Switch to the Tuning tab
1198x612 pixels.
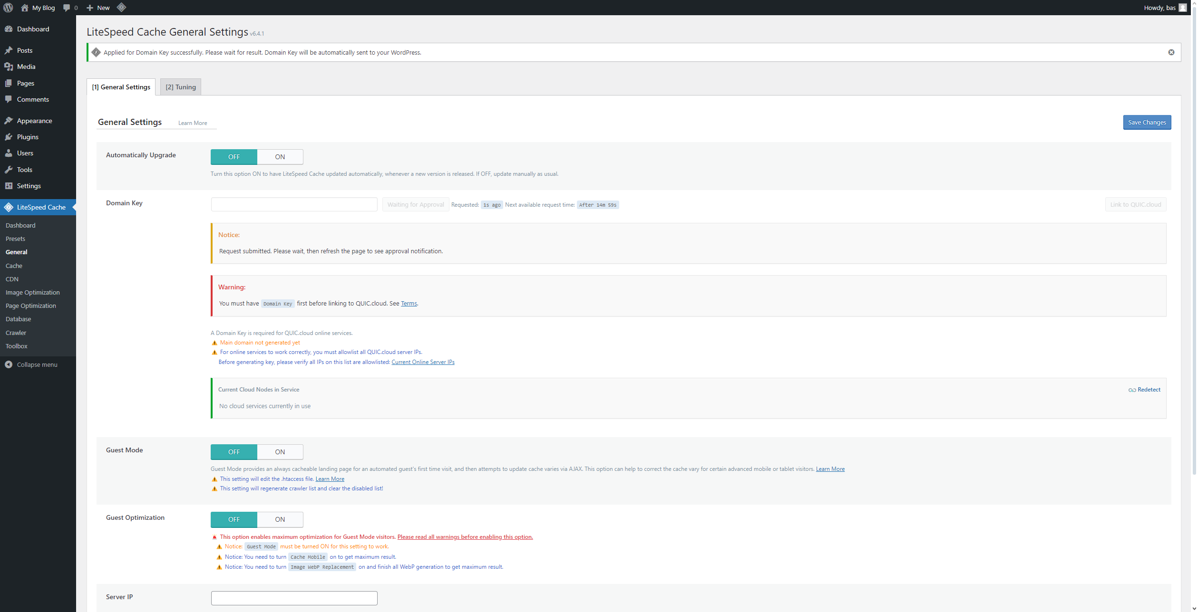[x=181, y=87]
